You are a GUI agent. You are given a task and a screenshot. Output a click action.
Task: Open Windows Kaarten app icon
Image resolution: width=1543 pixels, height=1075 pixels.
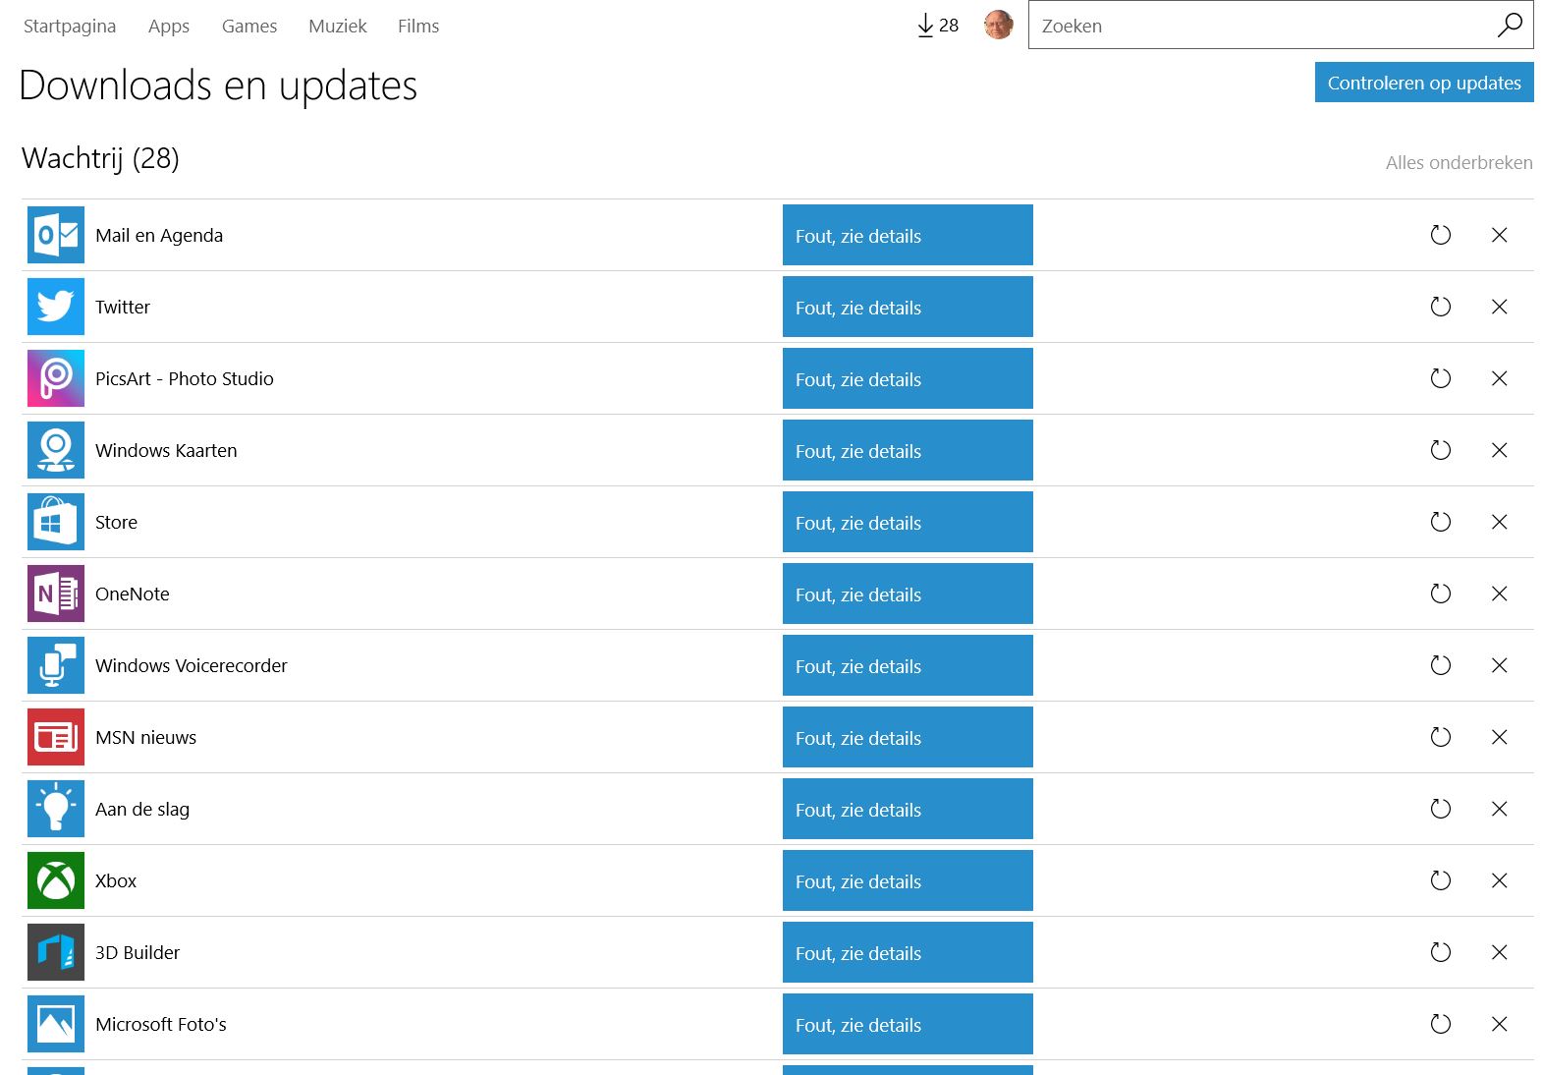pyautogui.click(x=56, y=450)
